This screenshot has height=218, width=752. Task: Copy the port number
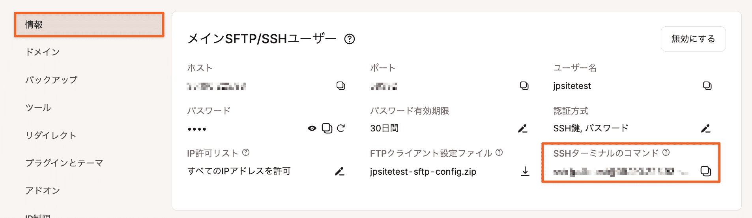524,86
